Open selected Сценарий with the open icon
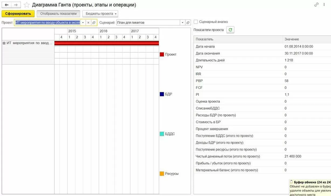331x196 pixels. pos(188,23)
